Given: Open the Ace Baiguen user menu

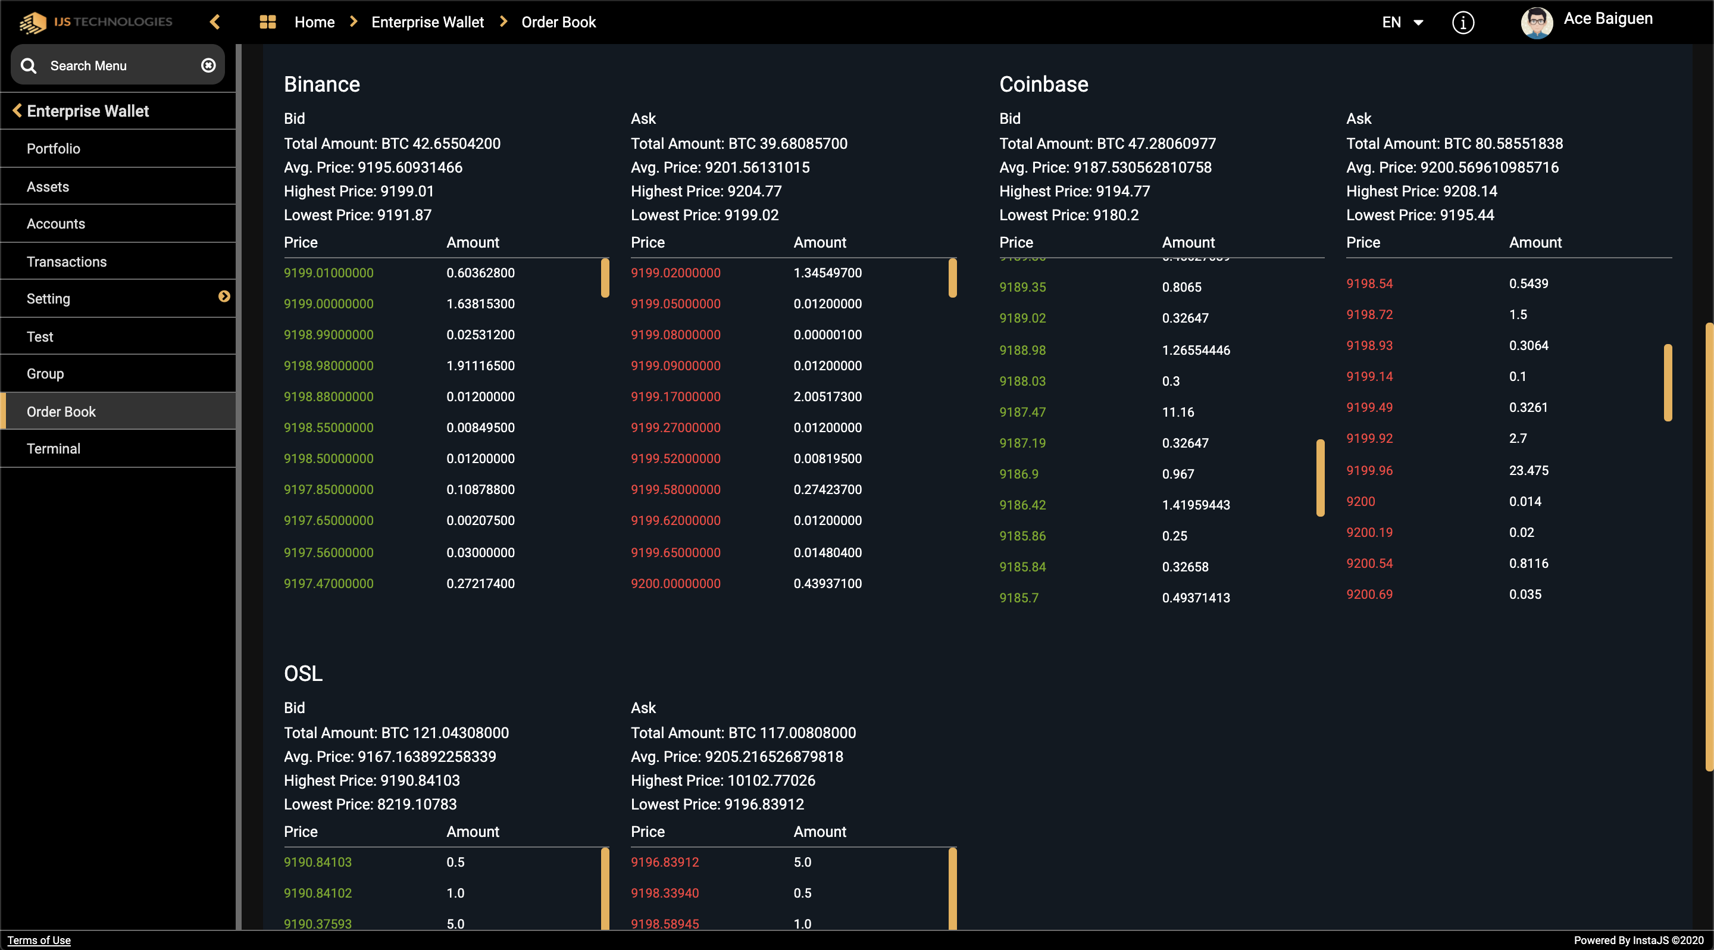Looking at the screenshot, I should 1607,18.
